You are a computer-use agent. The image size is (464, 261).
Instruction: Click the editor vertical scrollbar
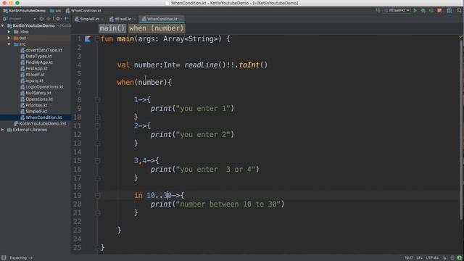(x=461, y=130)
